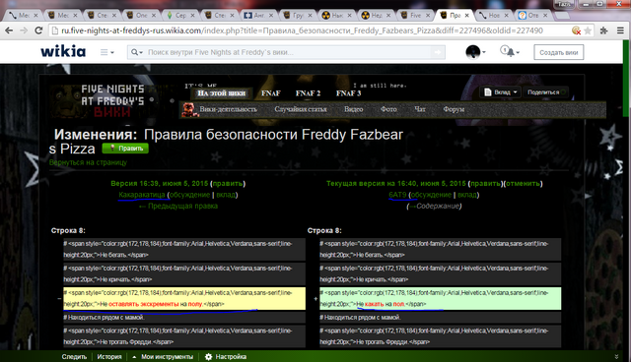The height and width of the screenshot is (362, 631).
Task: Open the Фото navigation link
Action: (x=388, y=109)
